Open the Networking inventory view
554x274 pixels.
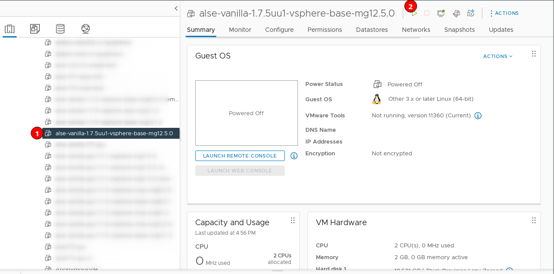click(86, 29)
